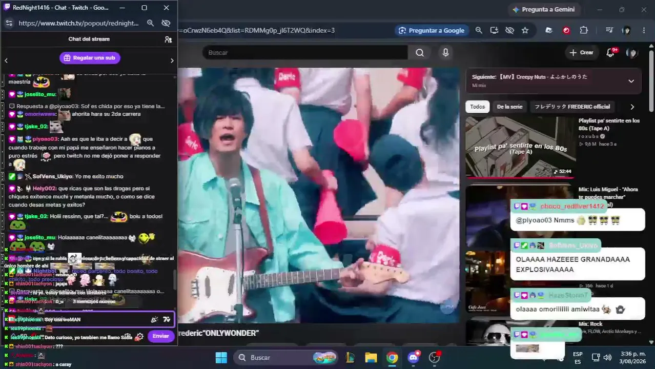Open YouTube notifications bell
The height and width of the screenshot is (369, 655).
pyautogui.click(x=610, y=52)
